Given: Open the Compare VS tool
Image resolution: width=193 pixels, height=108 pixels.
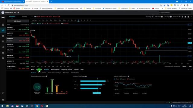Looking at the screenshot, I should click(177, 17).
